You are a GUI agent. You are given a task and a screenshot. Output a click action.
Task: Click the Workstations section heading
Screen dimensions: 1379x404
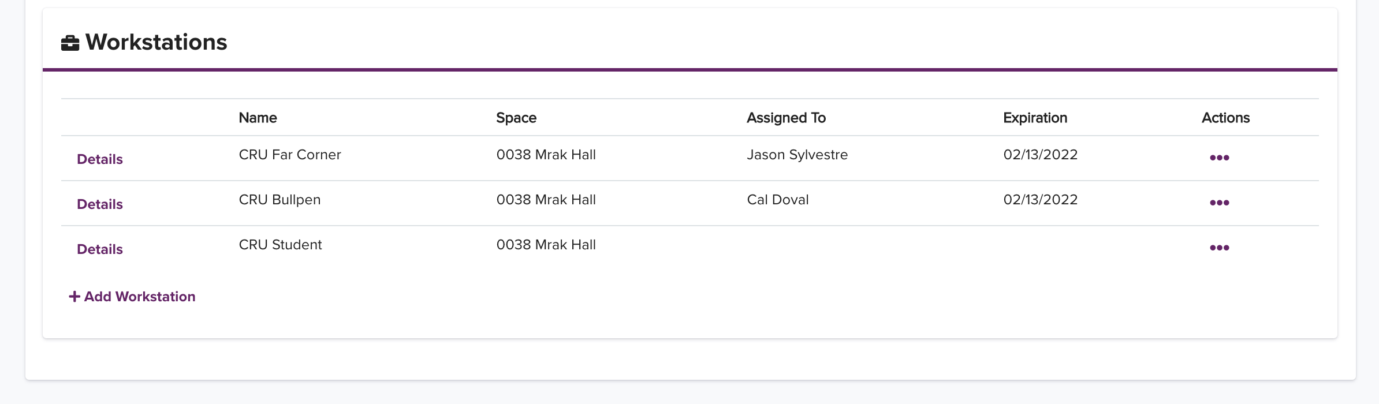(156, 42)
